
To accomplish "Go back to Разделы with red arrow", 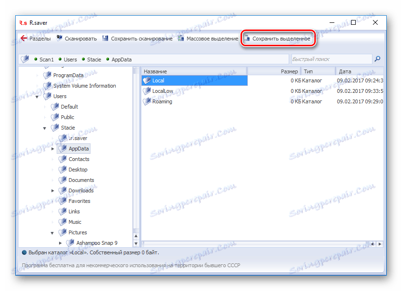I will tap(24, 38).
